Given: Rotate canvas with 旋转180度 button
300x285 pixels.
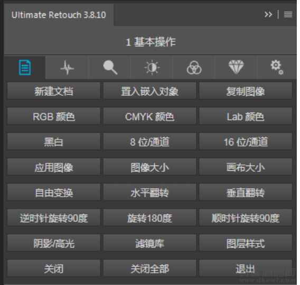Looking at the screenshot, I should (149, 218).
